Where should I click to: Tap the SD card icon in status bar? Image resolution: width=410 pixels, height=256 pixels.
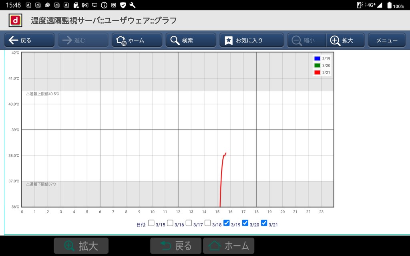click(76, 5)
